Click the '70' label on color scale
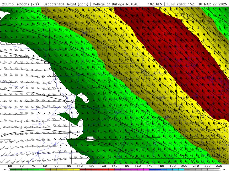 (x=33, y=166)
